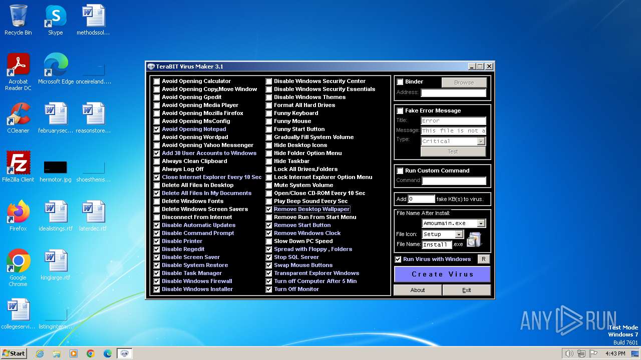Image resolution: width=641 pixels, height=360 pixels.
Task: Click the fake error Message field
Action: click(x=454, y=130)
